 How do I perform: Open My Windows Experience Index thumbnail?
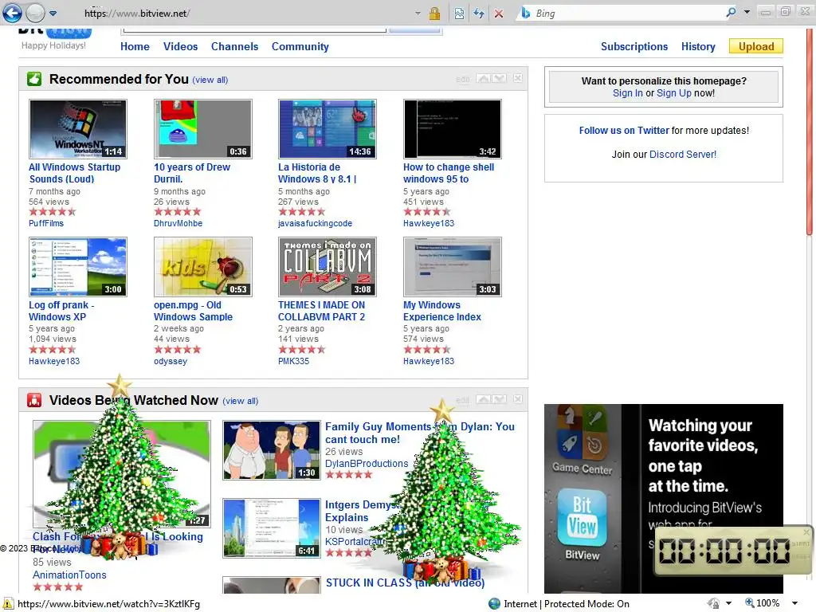point(453,267)
